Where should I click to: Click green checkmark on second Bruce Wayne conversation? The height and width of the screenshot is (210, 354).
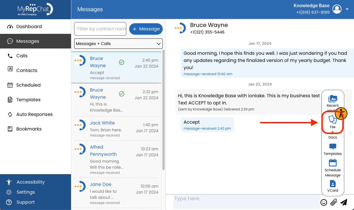point(121,94)
